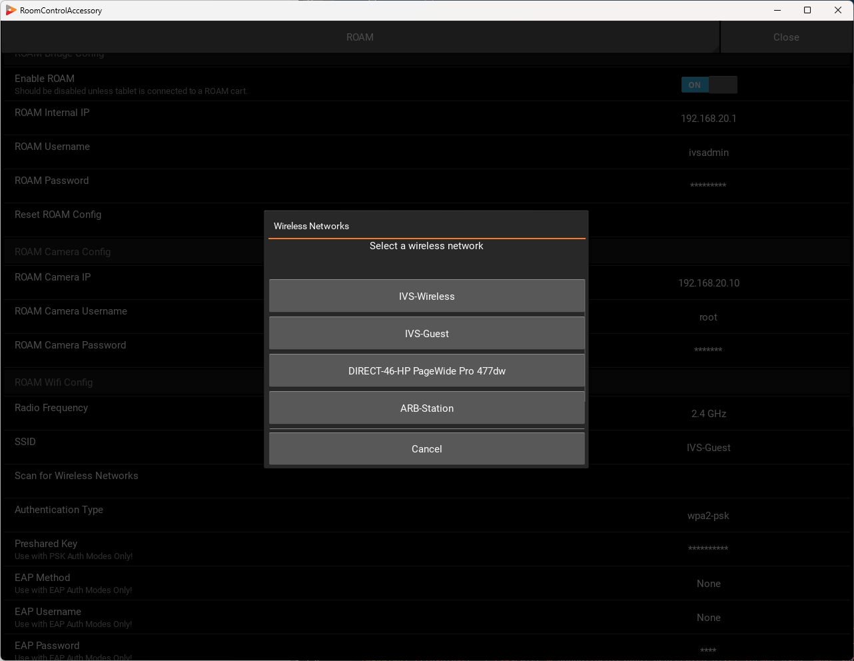The height and width of the screenshot is (661, 854).
Task: Click the ROAM Camera Username value root
Action: [708, 317]
